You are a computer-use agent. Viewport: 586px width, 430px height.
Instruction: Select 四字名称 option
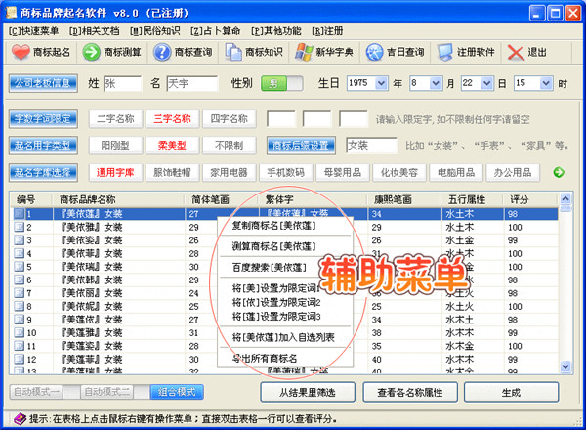tap(230, 119)
